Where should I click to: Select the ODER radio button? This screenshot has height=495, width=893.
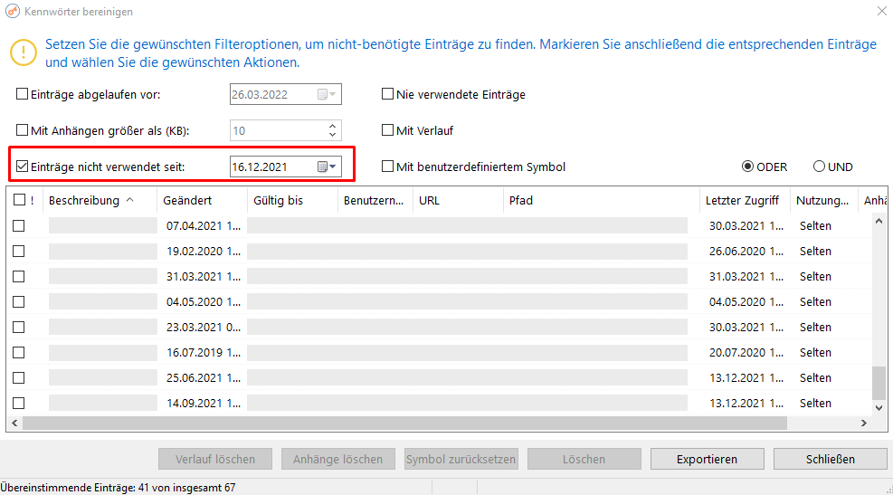click(x=747, y=167)
